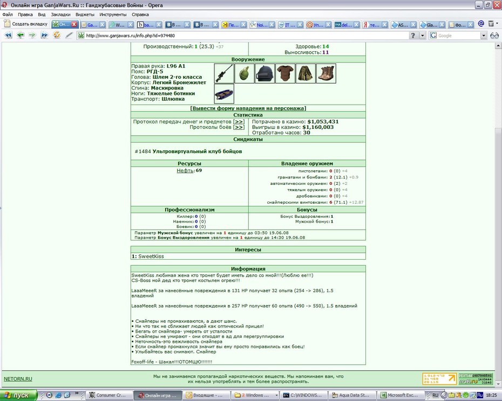
Task: Go forward with the green right arrow
Action: pyautogui.click(x=32, y=35)
